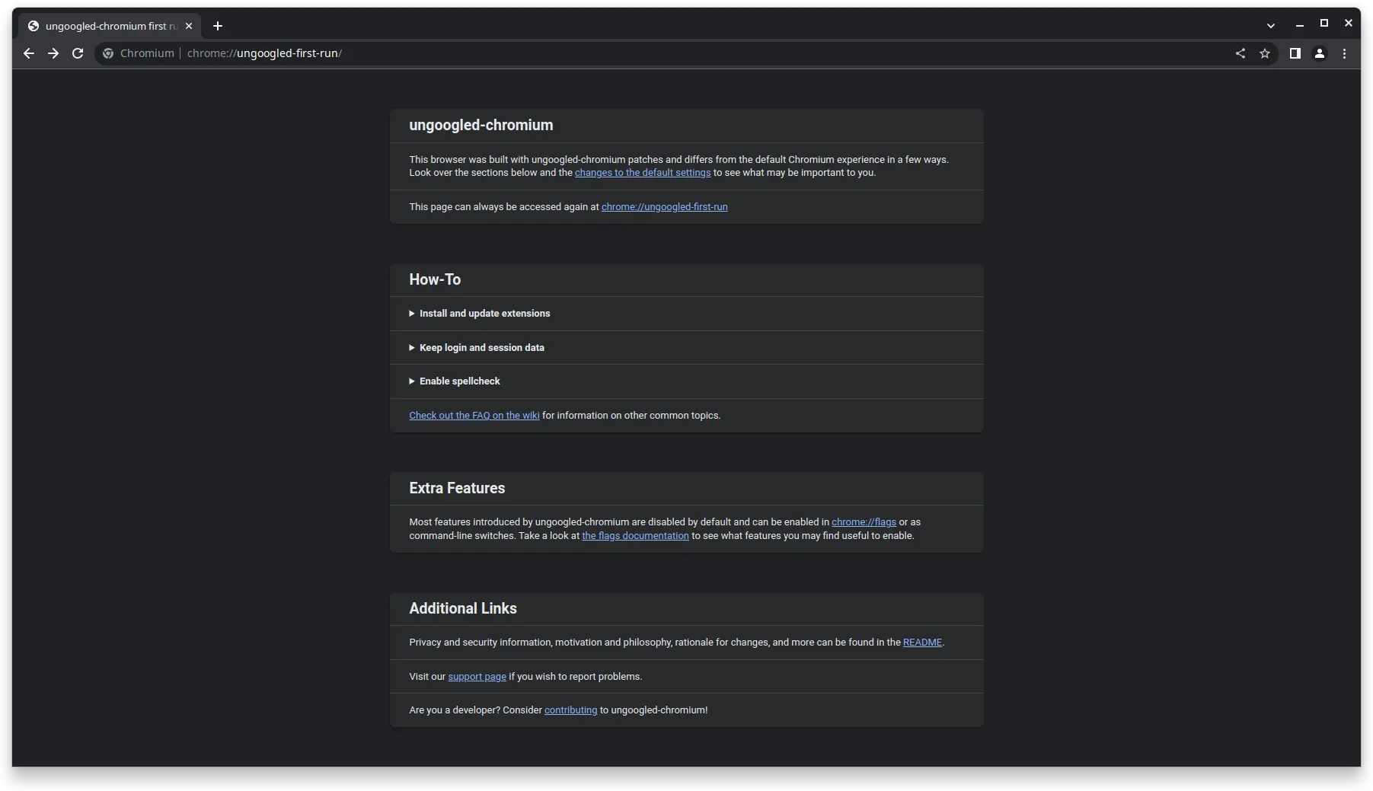Open a new tab with plus button
Screen dimensions: 1373x791
[x=218, y=26]
